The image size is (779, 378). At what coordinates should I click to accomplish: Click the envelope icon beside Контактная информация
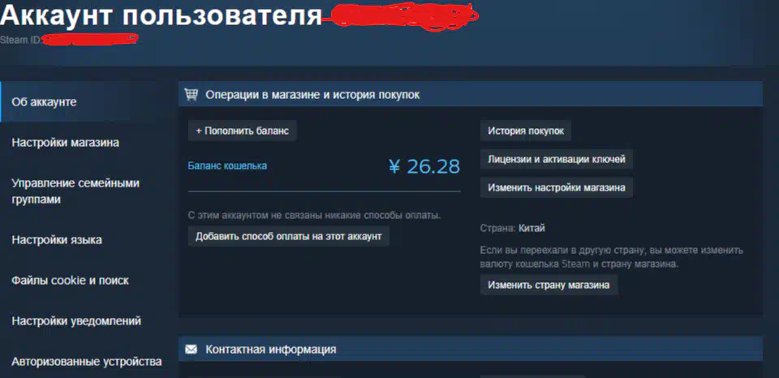pyautogui.click(x=191, y=349)
